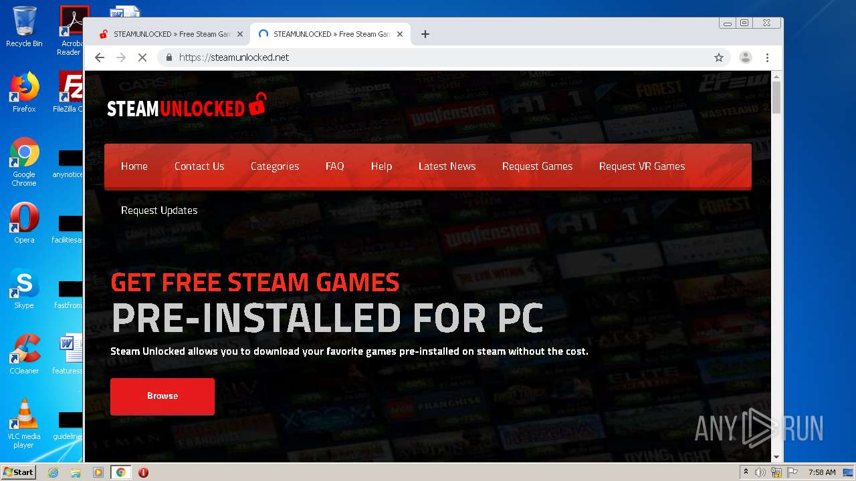Image resolution: width=856 pixels, height=481 pixels.
Task: Open Internet Explorer from taskbar
Action: click(53, 472)
